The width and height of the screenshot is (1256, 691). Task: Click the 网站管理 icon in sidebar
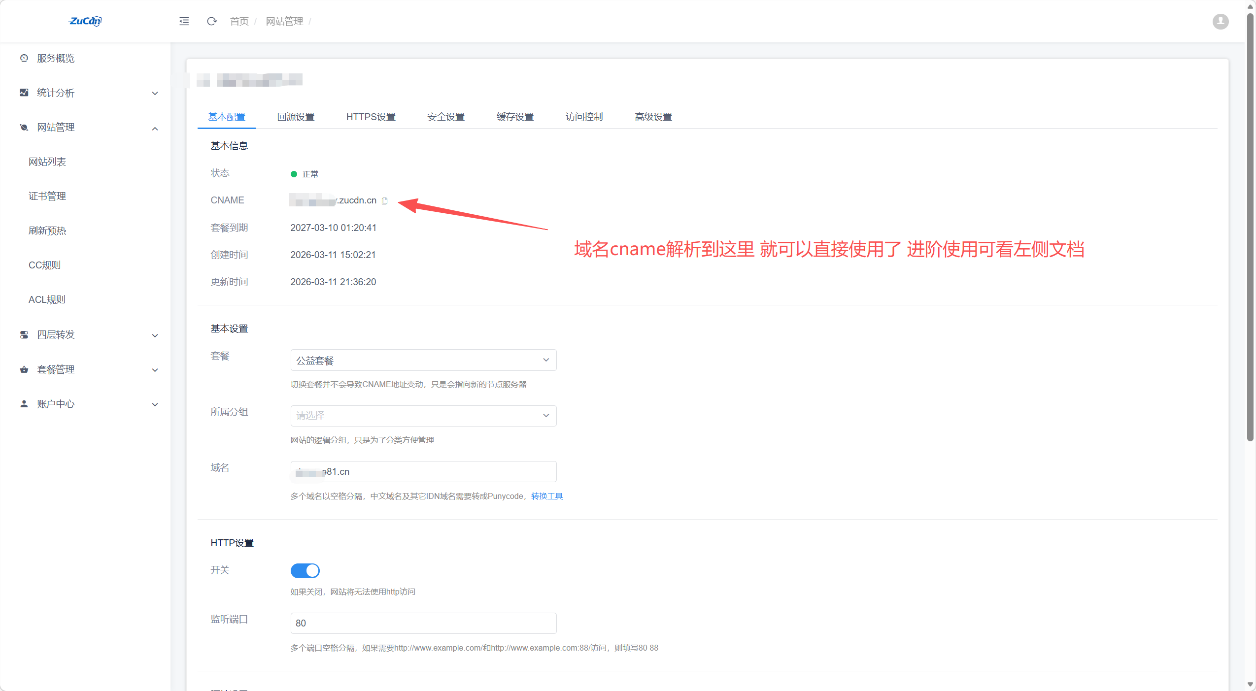[x=24, y=127]
